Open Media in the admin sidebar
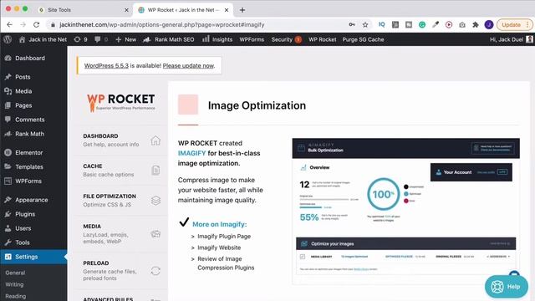The width and height of the screenshot is (535, 301). click(x=33, y=91)
